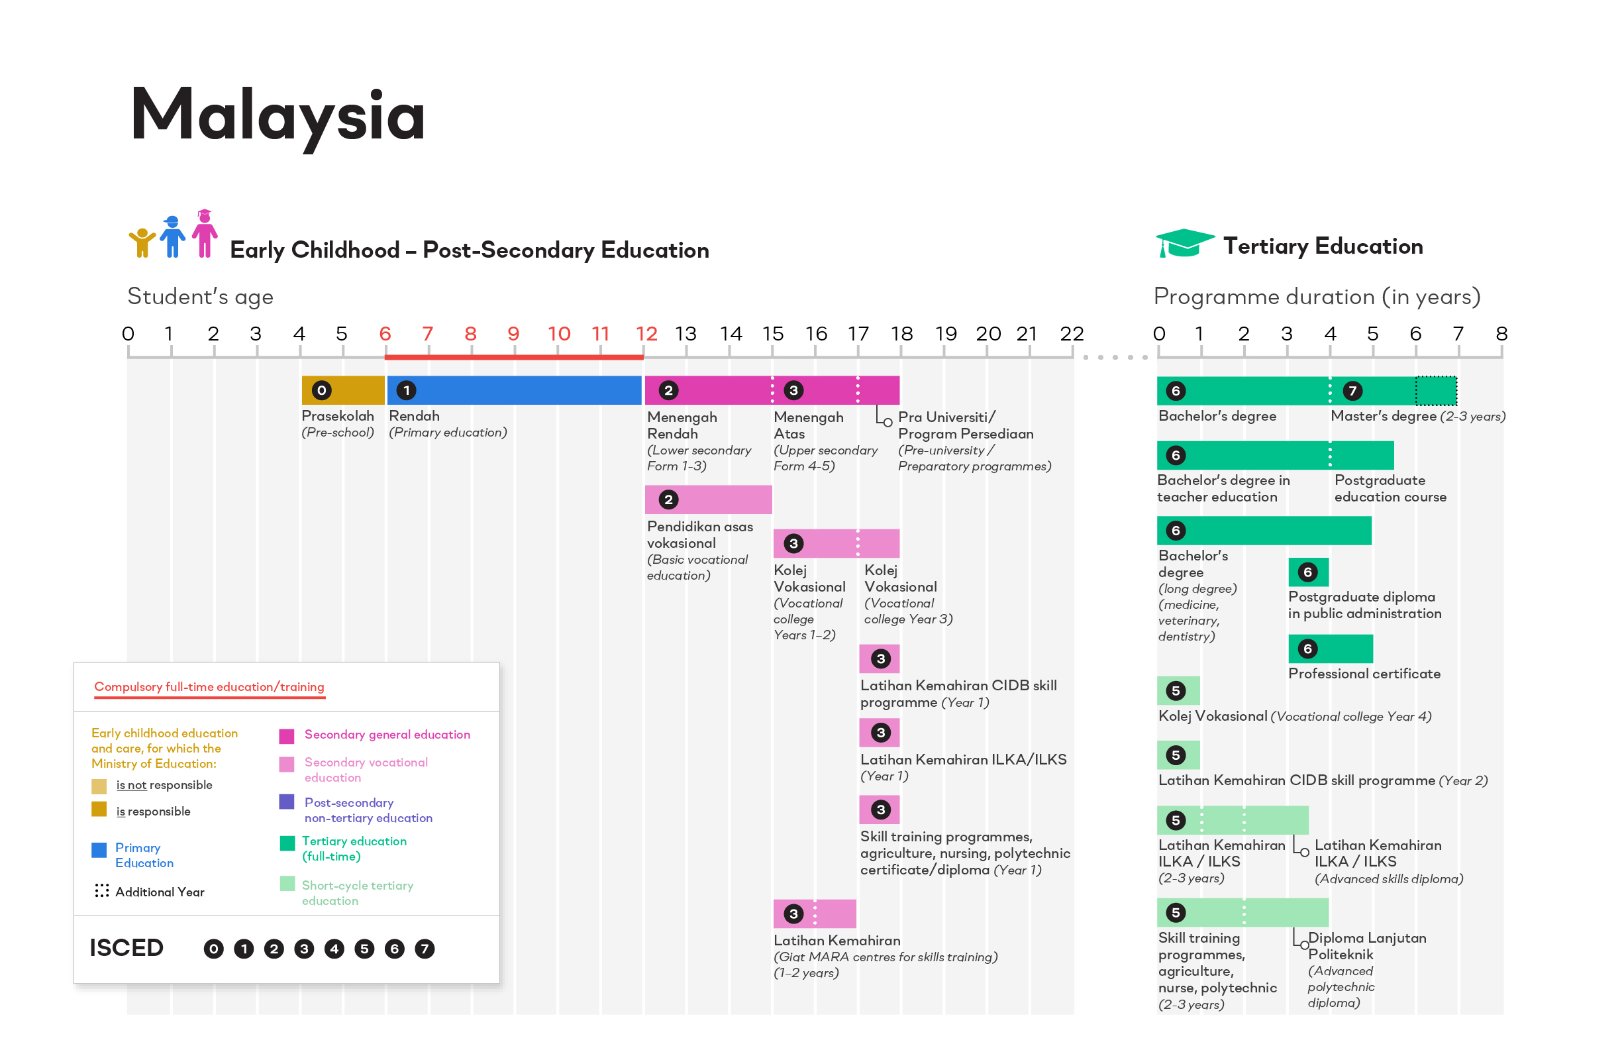
Task: Click the 6 badge above Professional certificate
Action: 1307,649
